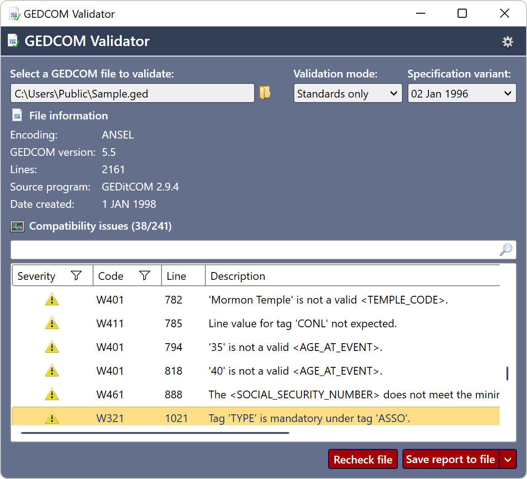Viewport: 527px width, 479px height.
Task: Click the Recheck file button
Action: pos(363,459)
